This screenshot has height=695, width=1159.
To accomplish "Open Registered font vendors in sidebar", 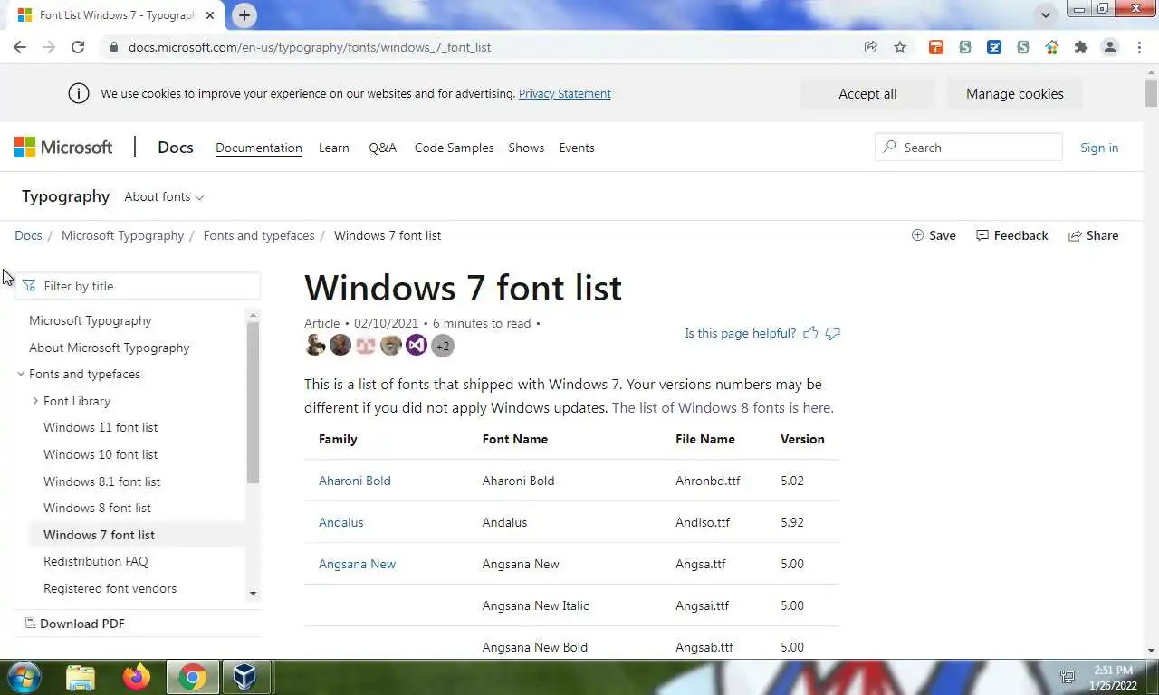I will click(x=110, y=588).
